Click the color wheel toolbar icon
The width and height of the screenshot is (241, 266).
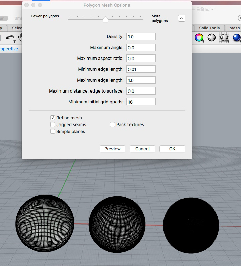[199, 38]
